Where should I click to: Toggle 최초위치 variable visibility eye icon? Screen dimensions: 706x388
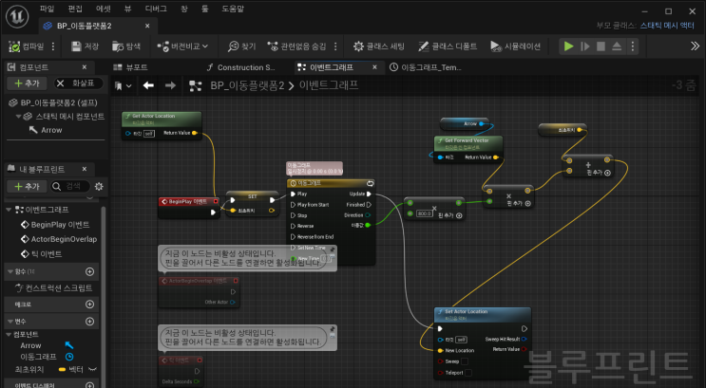click(93, 370)
